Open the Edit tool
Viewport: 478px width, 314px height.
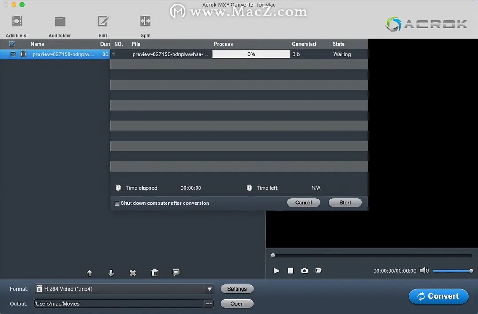103,21
